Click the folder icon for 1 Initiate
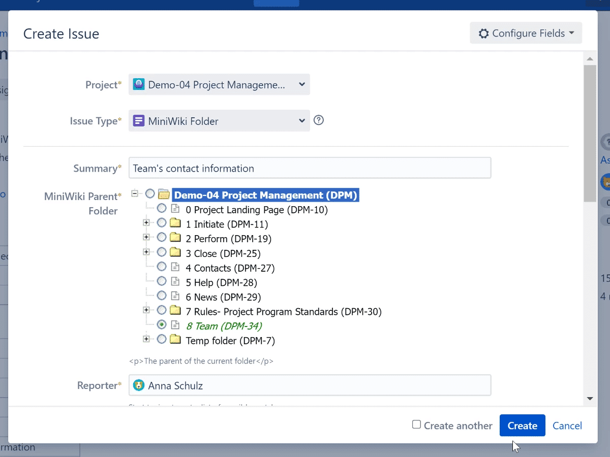Viewport: 610px width, 457px height. pyautogui.click(x=175, y=223)
